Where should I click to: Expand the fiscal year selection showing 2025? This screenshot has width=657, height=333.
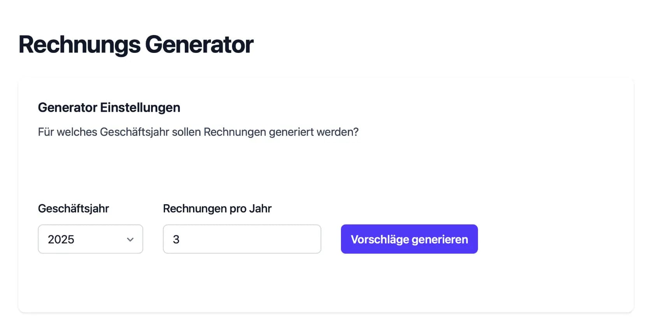pyautogui.click(x=90, y=239)
